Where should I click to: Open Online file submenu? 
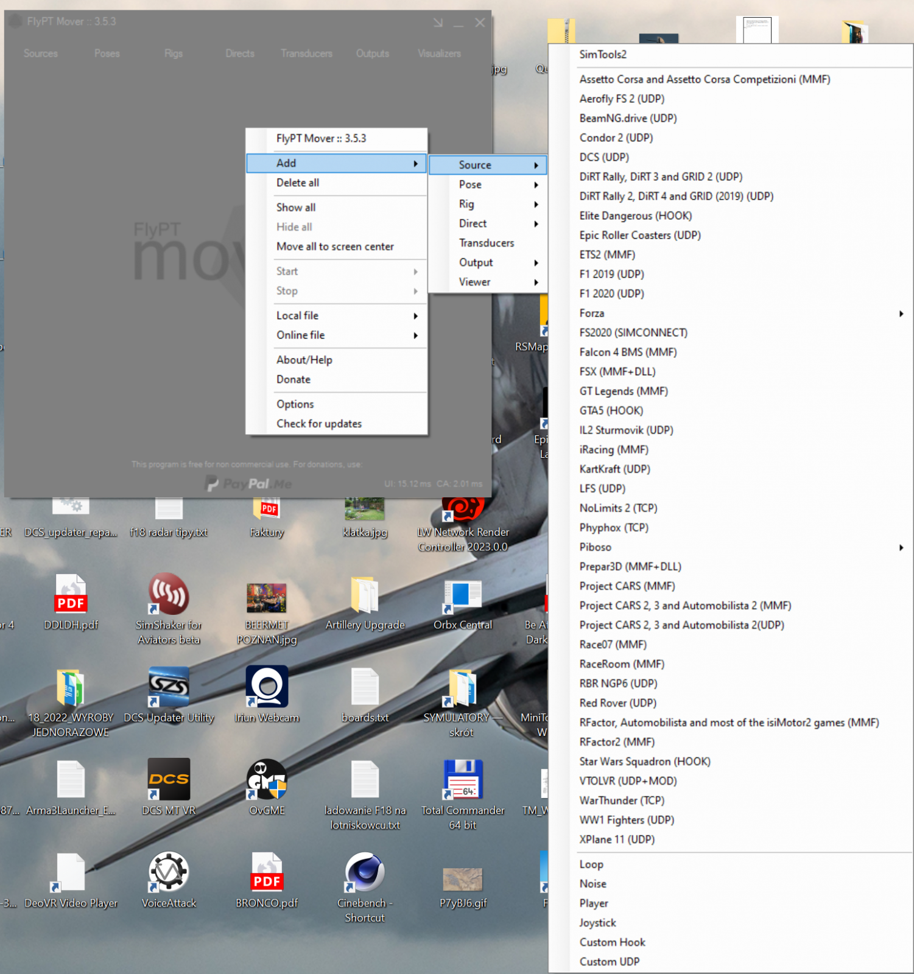coord(337,335)
